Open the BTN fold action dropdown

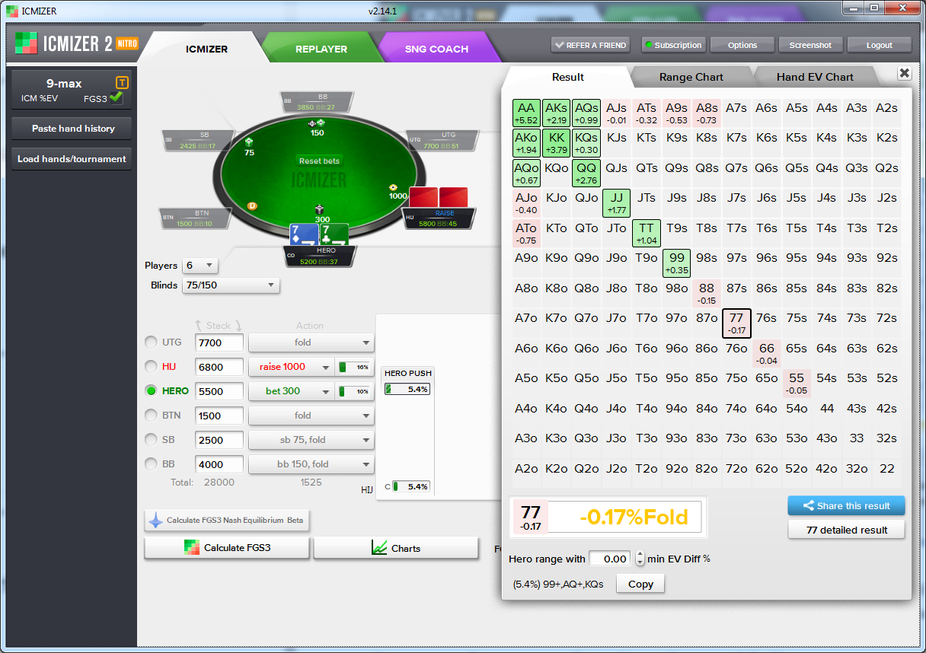tap(311, 416)
